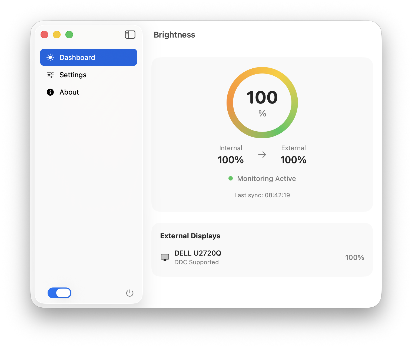
Task: Click the Dashboard navigation entry
Action: click(77, 57)
